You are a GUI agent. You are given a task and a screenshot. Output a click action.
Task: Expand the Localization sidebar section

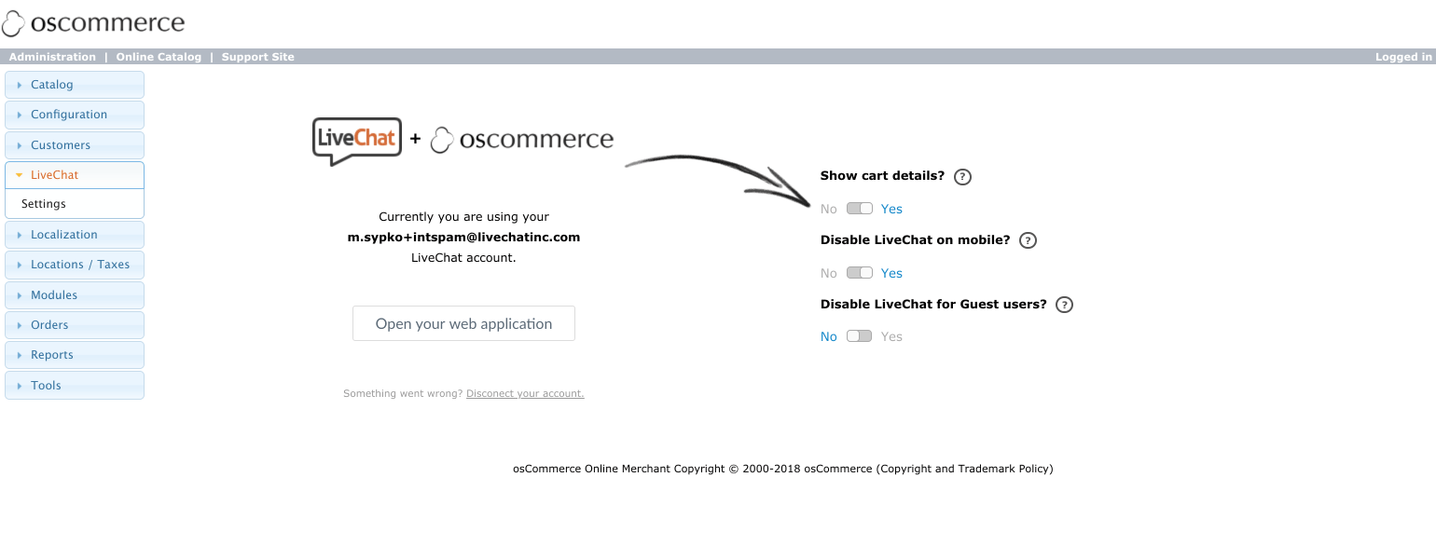point(75,235)
